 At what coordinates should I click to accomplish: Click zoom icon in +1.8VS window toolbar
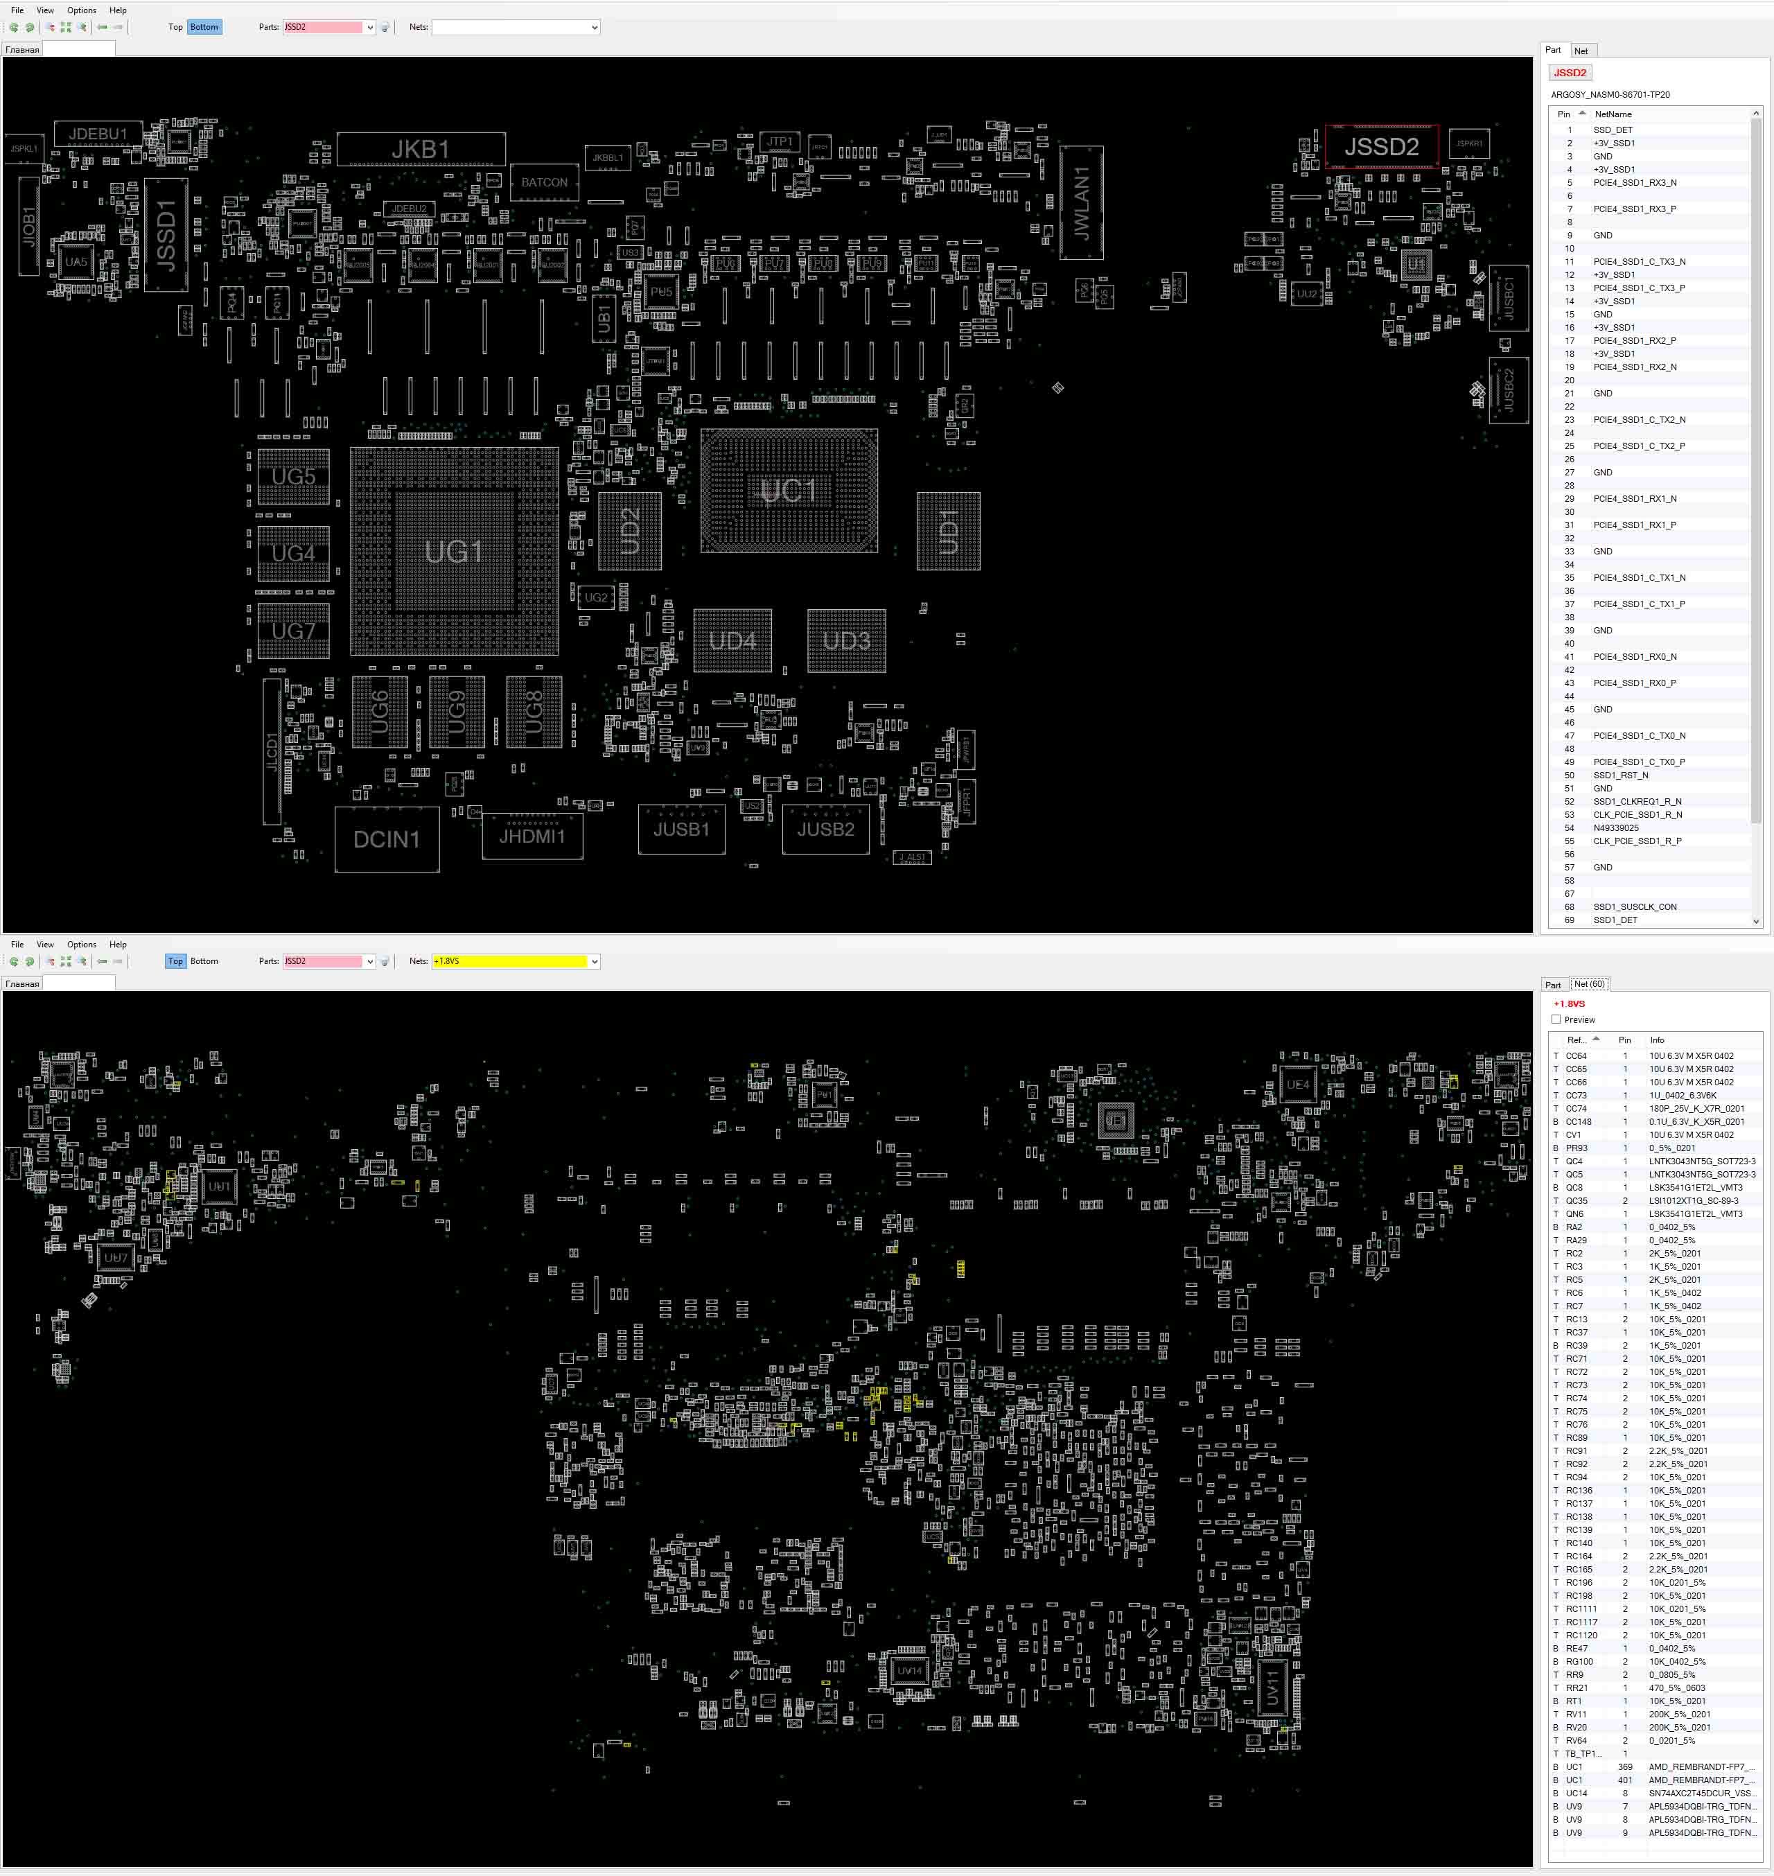pos(82,962)
